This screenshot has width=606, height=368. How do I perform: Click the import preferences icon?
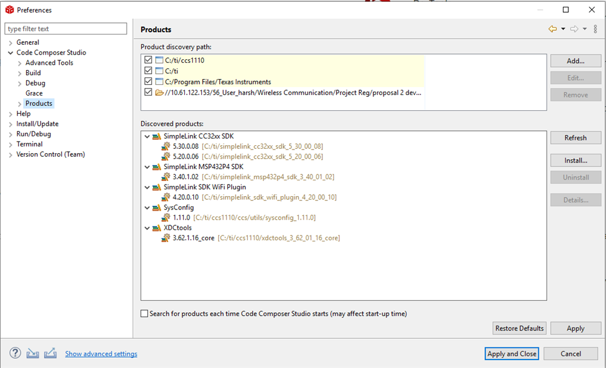[33, 353]
